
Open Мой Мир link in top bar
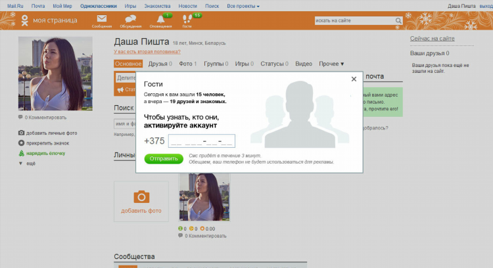point(62,6)
